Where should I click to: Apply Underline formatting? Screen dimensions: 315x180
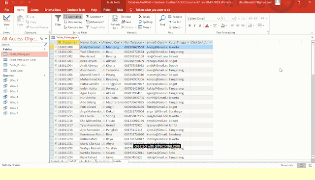(x=200, y=26)
